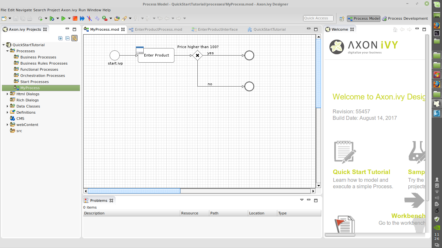Viewport: 442px width, 248px height.
Task: Sort problems by Location column
Action: pyautogui.click(x=262, y=213)
